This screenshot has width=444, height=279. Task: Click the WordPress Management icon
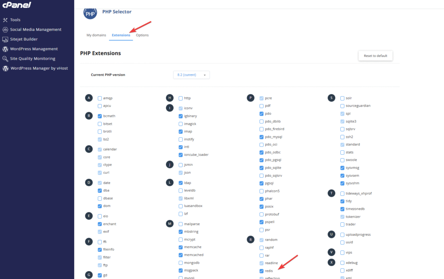pyautogui.click(x=6, y=49)
